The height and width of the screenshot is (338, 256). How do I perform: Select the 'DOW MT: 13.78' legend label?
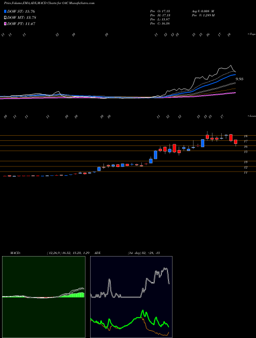22,18
